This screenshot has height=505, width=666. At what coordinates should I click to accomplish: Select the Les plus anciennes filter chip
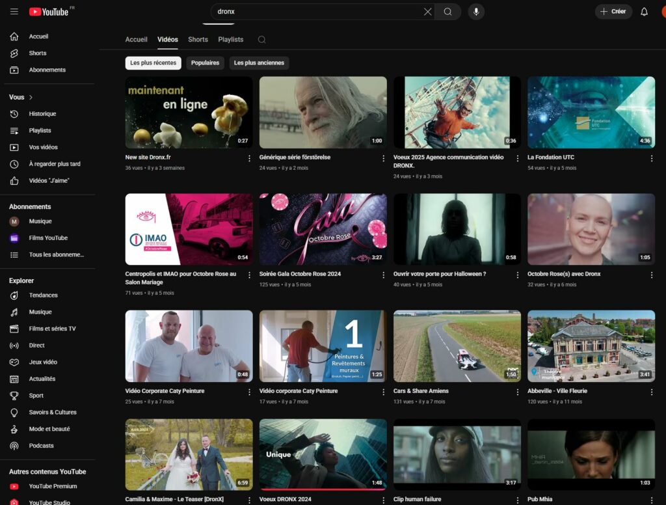259,63
